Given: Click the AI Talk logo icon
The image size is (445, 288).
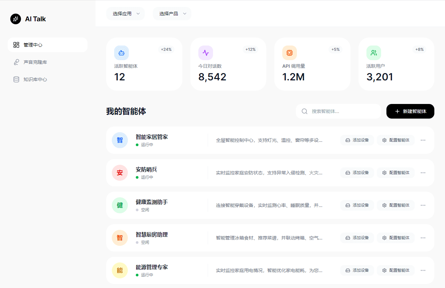Looking at the screenshot, I should (x=15, y=19).
